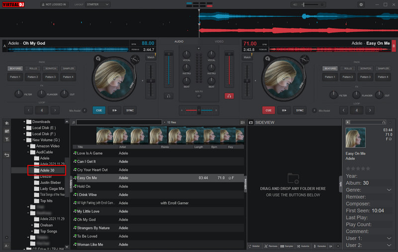398x252 pixels.
Task: Toggle deck B red headphone button
Action: (x=229, y=96)
